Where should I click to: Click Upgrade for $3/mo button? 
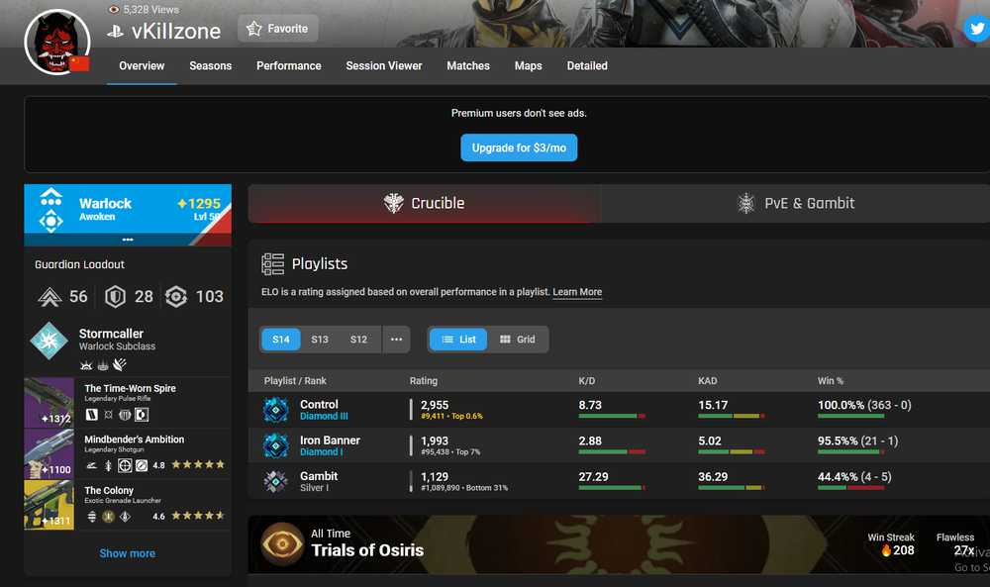coord(519,147)
